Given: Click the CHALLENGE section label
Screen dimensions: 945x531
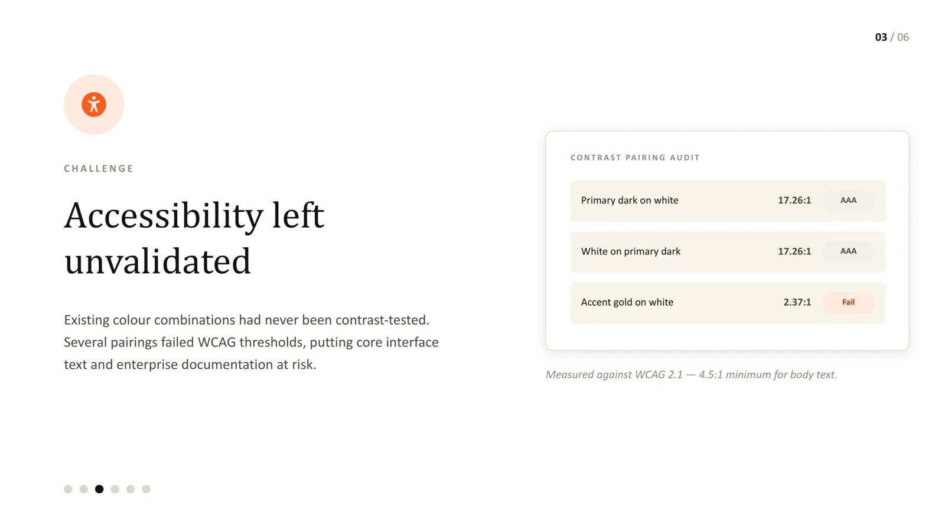Looking at the screenshot, I should [x=99, y=169].
